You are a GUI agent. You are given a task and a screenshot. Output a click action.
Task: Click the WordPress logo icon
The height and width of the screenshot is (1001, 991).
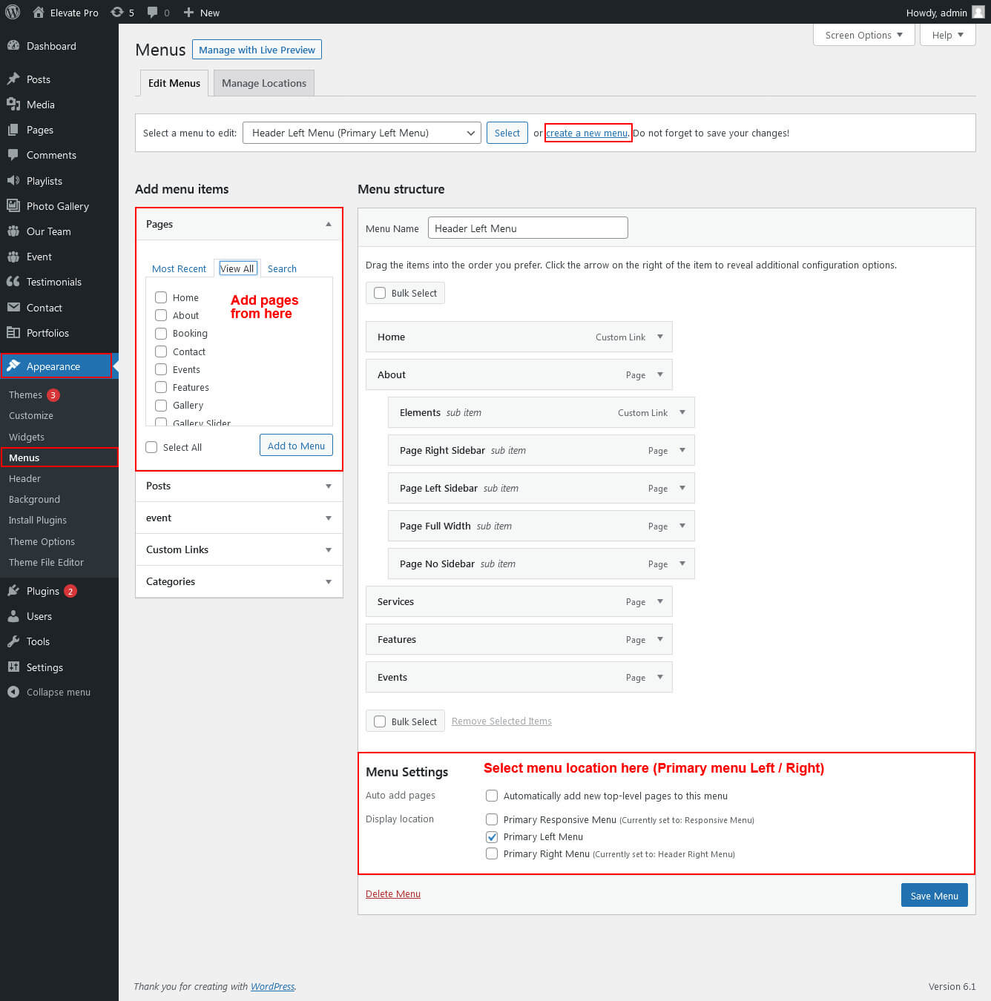13,12
